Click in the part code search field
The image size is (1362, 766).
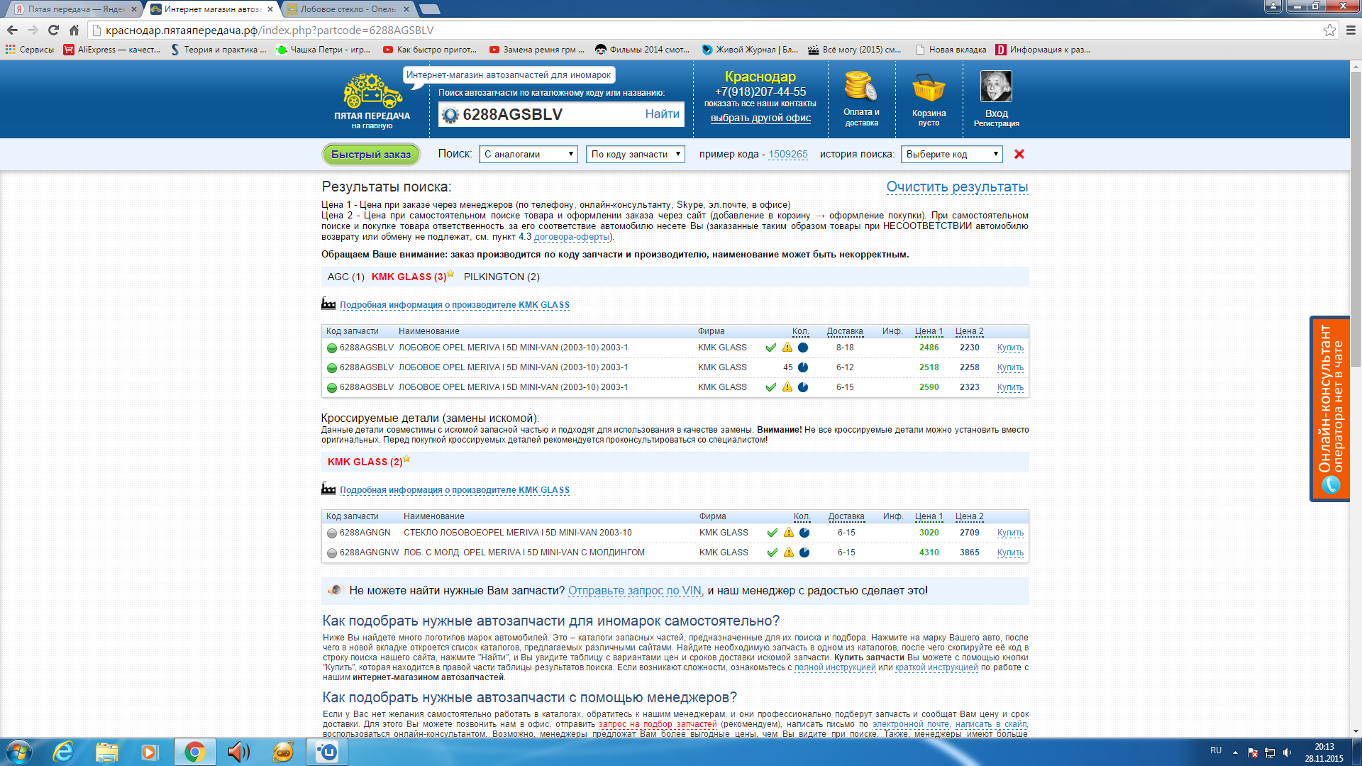tap(550, 115)
